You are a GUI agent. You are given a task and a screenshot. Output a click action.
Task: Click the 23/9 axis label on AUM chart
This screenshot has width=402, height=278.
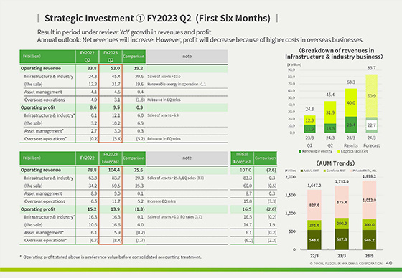click(x=369, y=256)
